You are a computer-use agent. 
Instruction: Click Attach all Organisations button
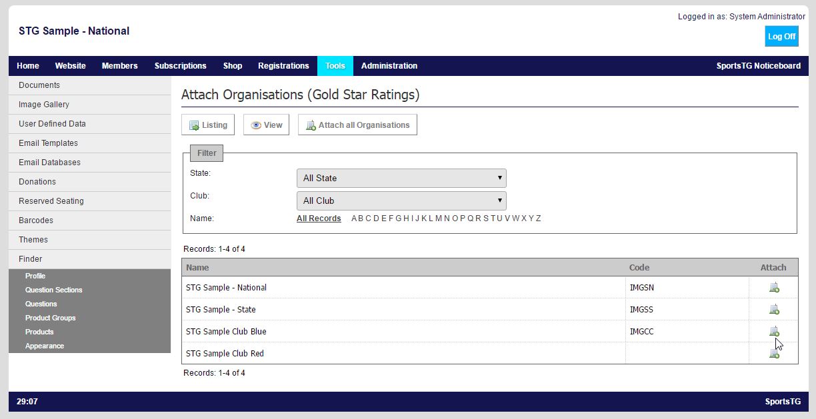(357, 125)
